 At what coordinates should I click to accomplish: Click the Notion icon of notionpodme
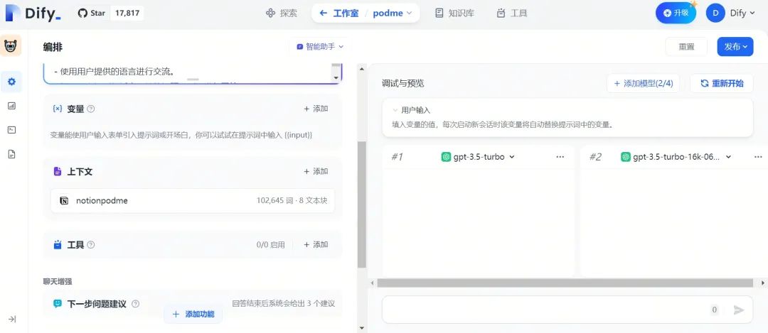tap(64, 200)
